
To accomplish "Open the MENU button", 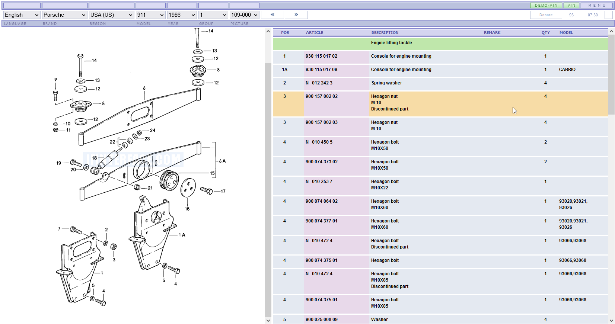I will [597, 6].
